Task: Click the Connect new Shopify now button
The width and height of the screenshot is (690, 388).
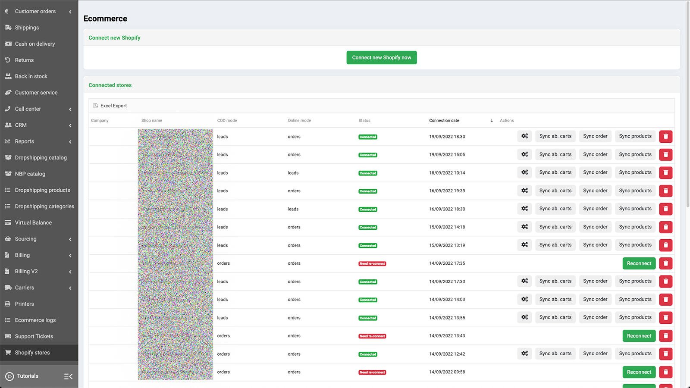Action: 381,57
